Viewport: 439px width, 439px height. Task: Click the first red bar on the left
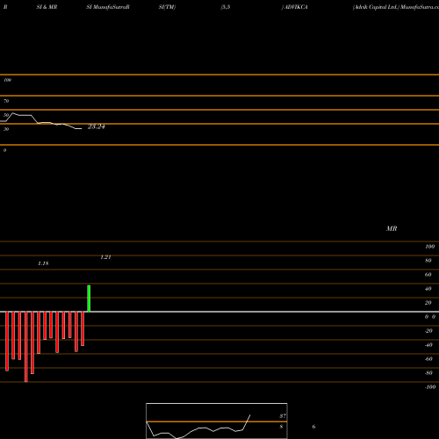(x=7, y=342)
